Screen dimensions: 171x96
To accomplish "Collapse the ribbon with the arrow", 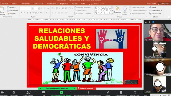I will tap(169, 17).
